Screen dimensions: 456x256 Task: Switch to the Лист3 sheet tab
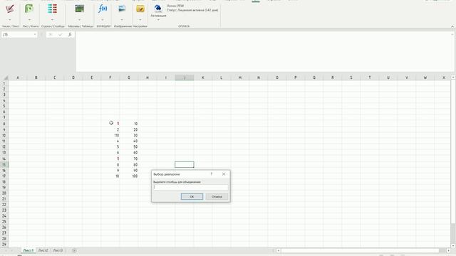coord(58,250)
